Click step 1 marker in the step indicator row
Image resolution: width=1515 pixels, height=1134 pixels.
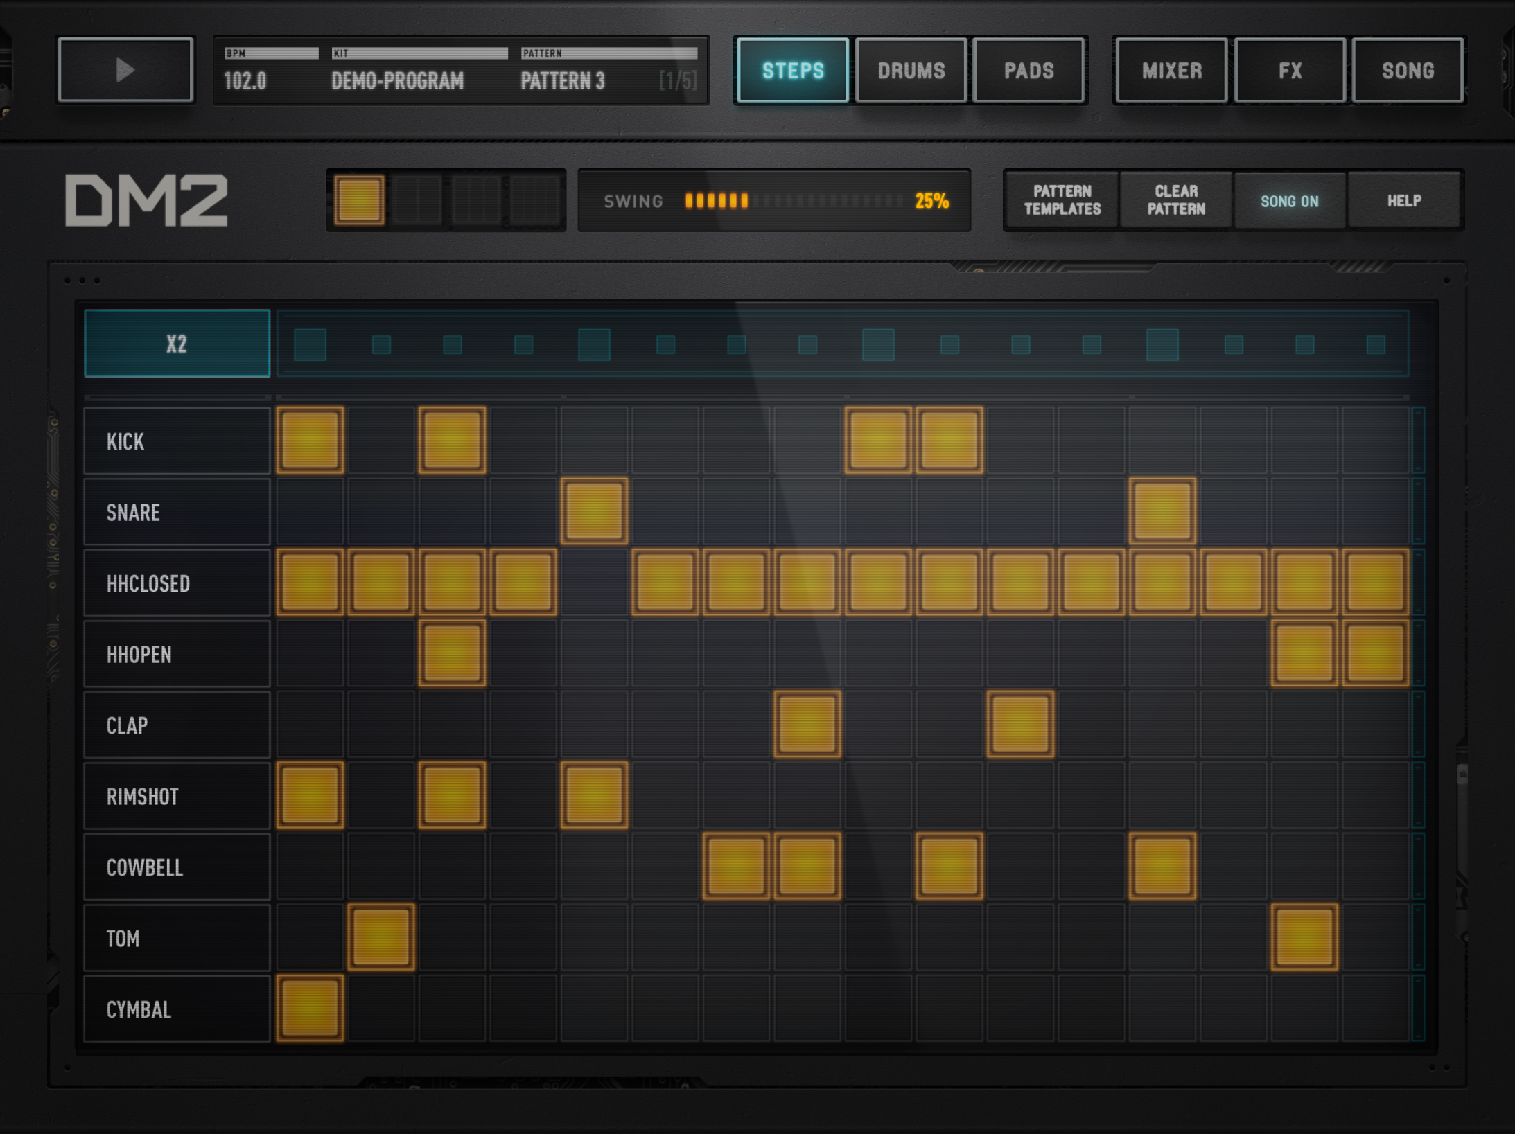click(x=310, y=344)
